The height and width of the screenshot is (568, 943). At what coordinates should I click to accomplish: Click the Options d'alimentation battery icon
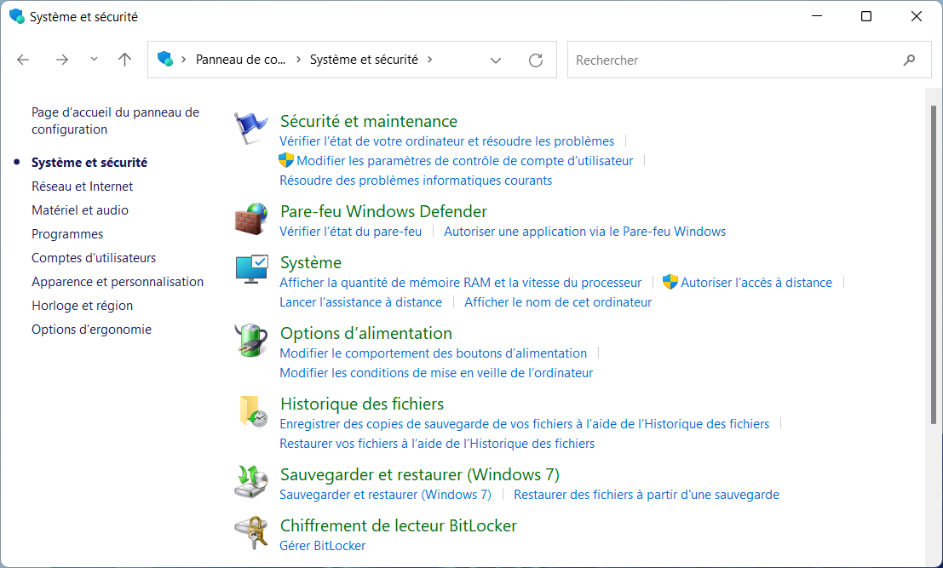[x=250, y=340]
